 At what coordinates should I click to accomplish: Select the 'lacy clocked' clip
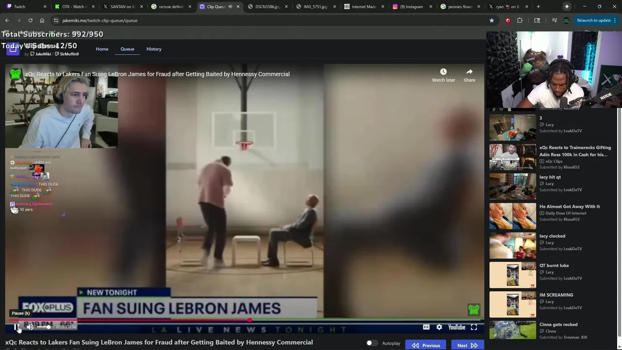pos(553,245)
